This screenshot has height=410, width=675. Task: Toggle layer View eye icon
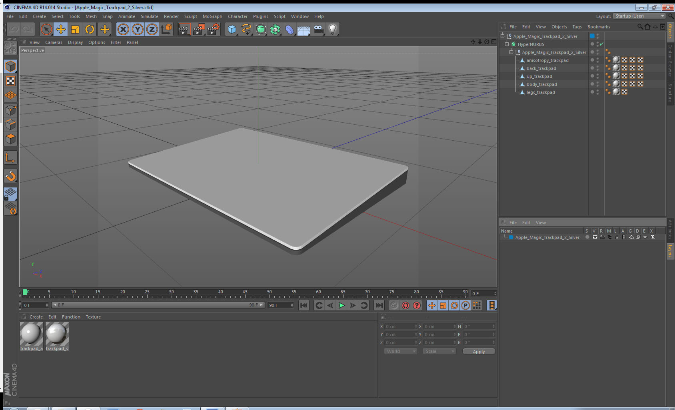pyautogui.click(x=595, y=237)
